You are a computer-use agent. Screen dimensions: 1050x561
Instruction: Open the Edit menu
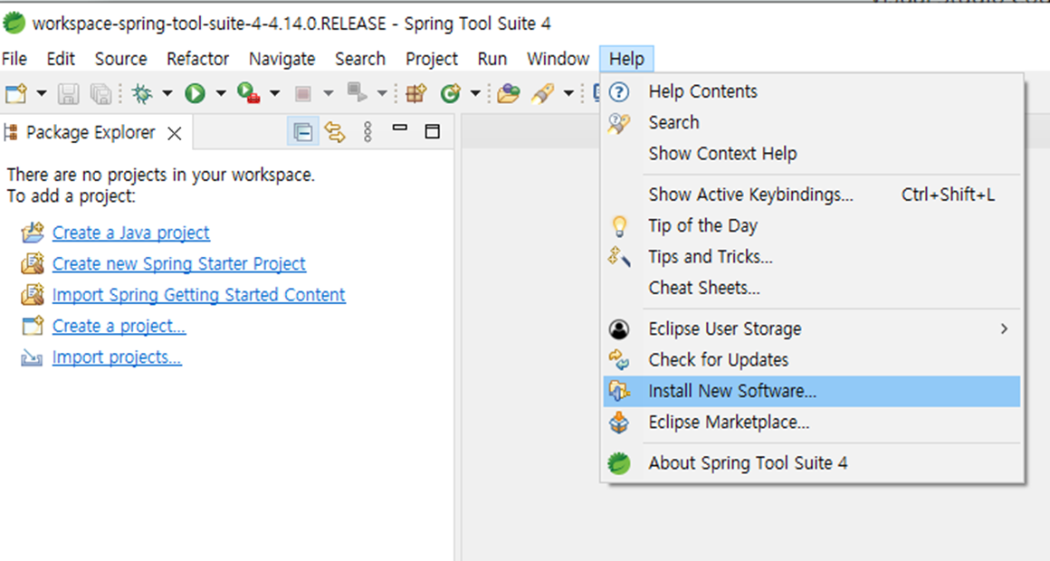61,59
